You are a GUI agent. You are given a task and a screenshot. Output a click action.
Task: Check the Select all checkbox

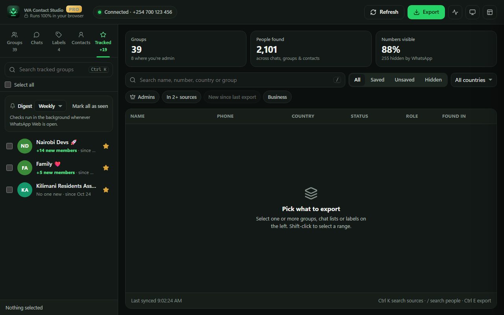click(x=8, y=85)
